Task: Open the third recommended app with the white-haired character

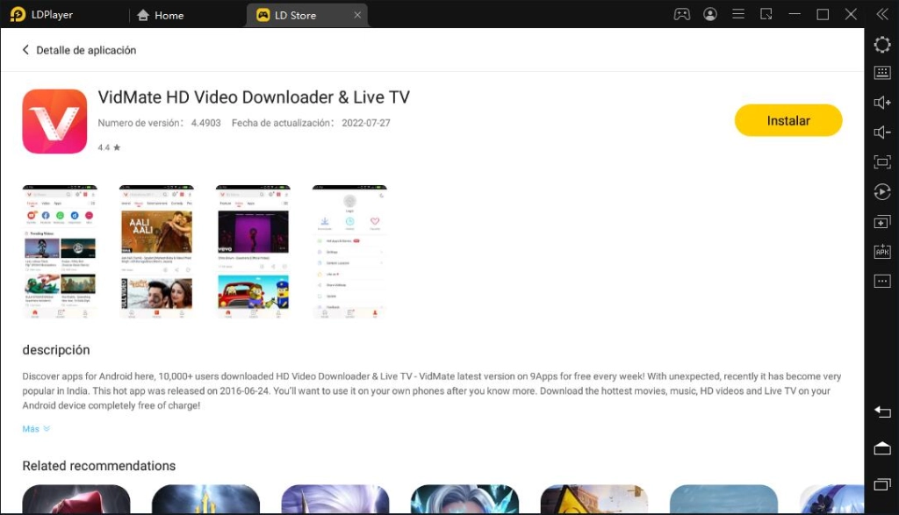Action: tap(335, 499)
